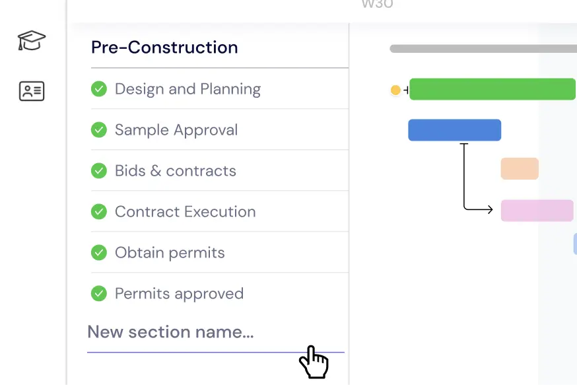Click the New section name input field
The width and height of the screenshot is (577, 385).
172,332
